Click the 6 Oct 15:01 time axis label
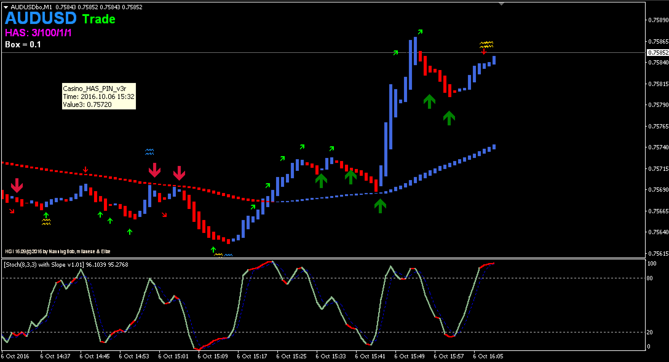The image size is (669, 362). click(173, 356)
